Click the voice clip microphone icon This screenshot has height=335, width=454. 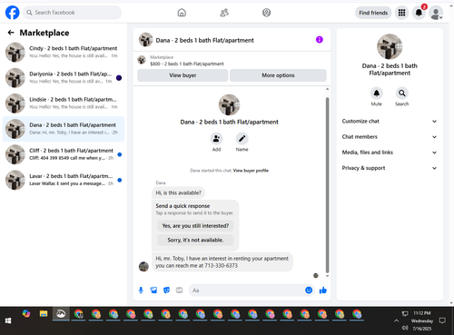(x=141, y=291)
